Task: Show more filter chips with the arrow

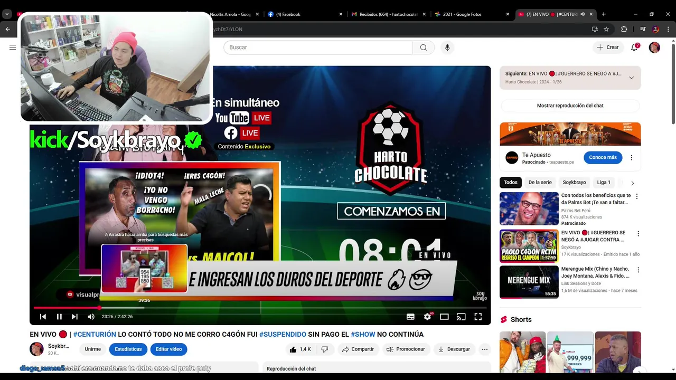Action: pyautogui.click(x=633, y=183)
